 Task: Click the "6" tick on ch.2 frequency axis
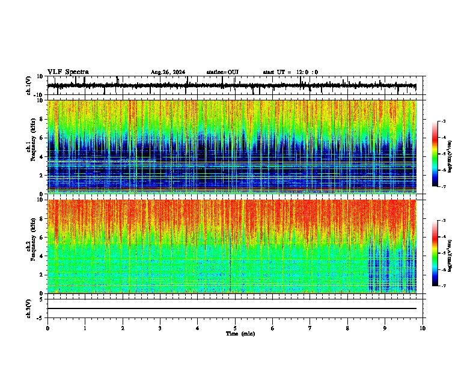point(42,238)
